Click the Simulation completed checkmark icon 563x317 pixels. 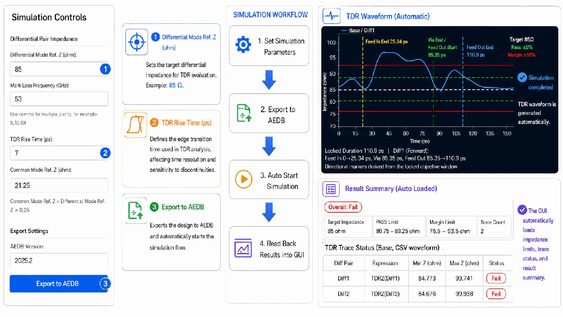[522, 78]
